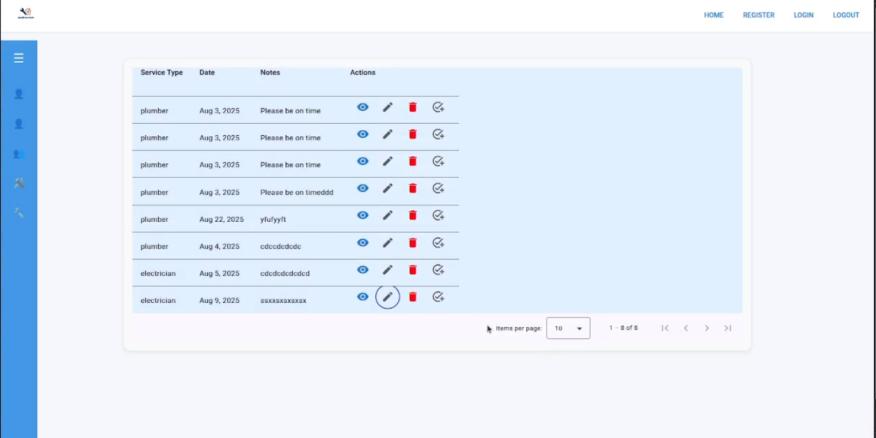The width and height of the screenshot is (876, 438).
Task: Click check-plus icon on the 'yfufyyft' row
Action: point(438,215)
